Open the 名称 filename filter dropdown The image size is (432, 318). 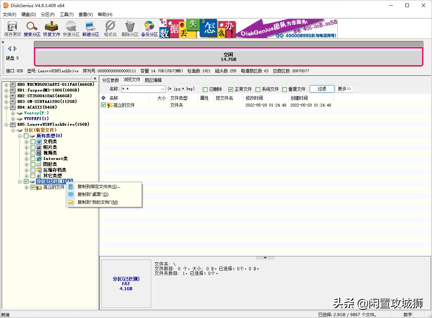tap(163, 89)
